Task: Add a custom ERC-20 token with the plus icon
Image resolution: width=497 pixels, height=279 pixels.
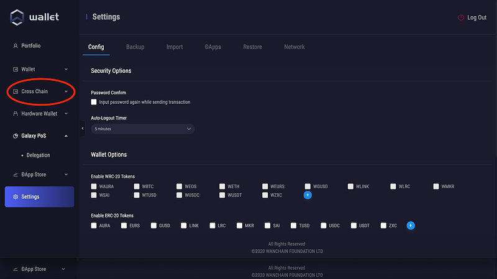Action: (411, 226)
